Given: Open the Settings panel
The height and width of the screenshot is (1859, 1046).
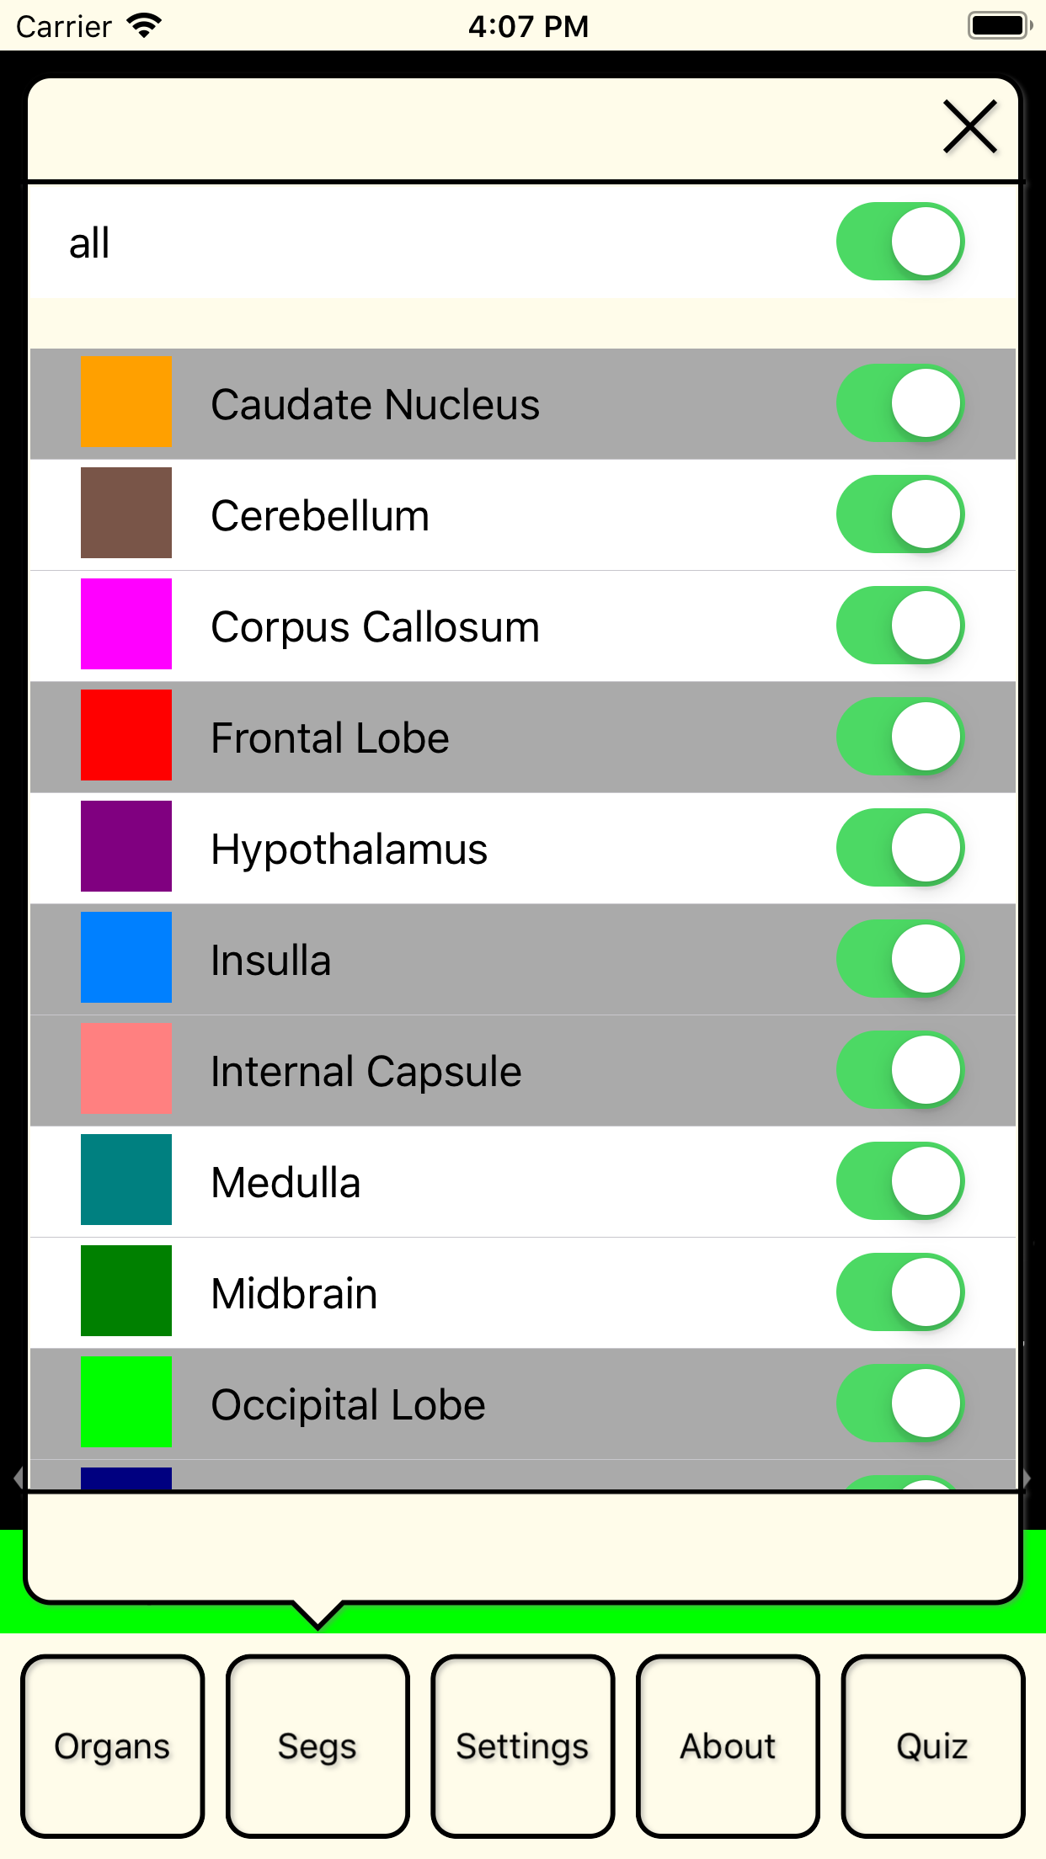Looking at the screenshot, I should click(522, 1746).
